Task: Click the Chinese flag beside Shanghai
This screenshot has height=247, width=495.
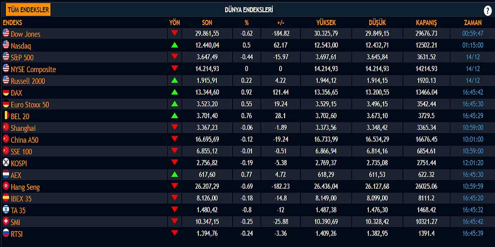Action: pyautogui.click(x=5, y=127)
